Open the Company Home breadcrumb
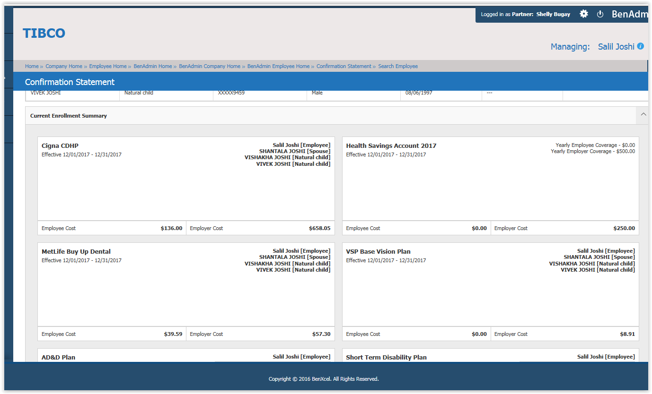 [x=64, y=66]
